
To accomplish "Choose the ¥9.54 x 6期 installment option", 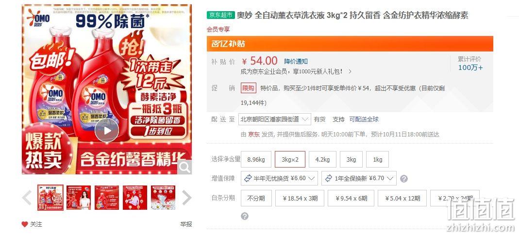I will 351,198.
